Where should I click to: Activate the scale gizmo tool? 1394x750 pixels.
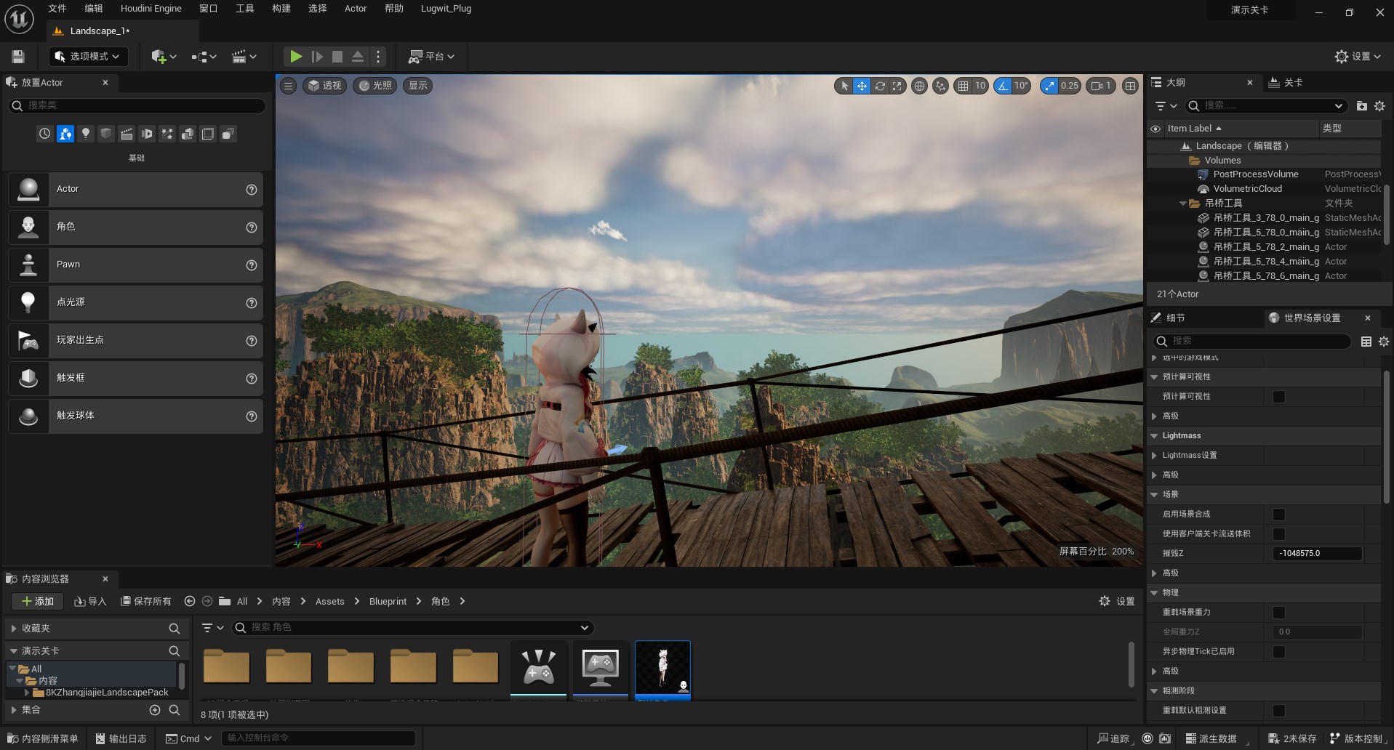[x=897, y=86]
